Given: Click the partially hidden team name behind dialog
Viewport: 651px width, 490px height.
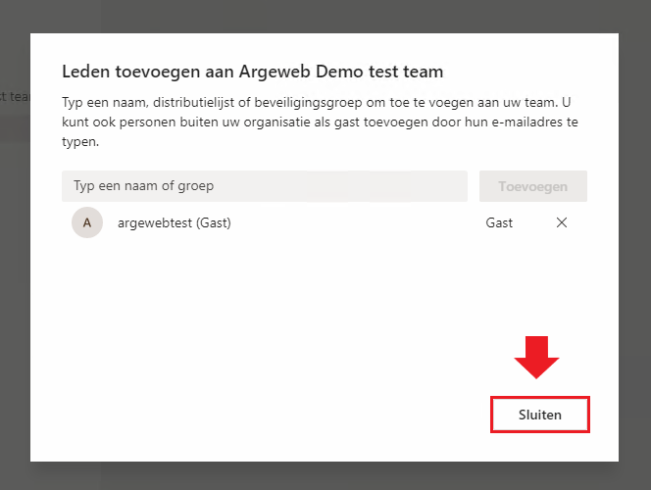Looking at the screenshot, I should [x=15, y=97].
